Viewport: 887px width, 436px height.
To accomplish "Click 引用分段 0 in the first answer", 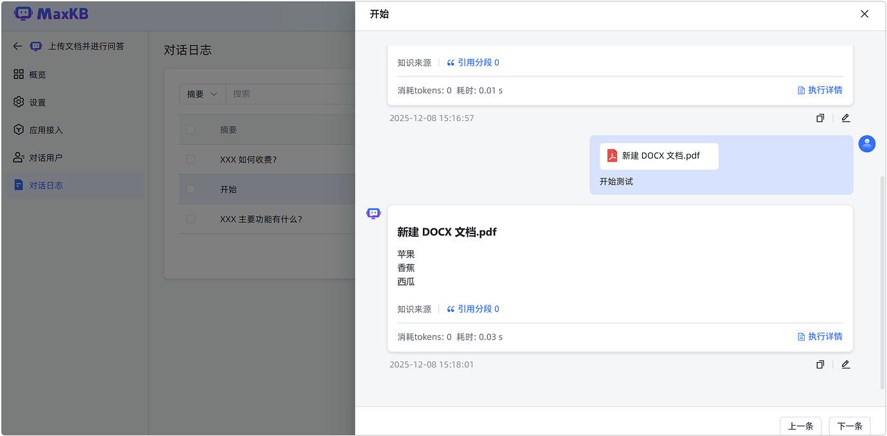I will [x=473, y=62].
